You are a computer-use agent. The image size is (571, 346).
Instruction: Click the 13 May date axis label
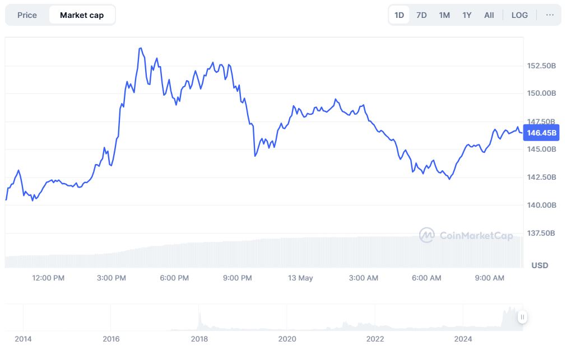point(300,278)
